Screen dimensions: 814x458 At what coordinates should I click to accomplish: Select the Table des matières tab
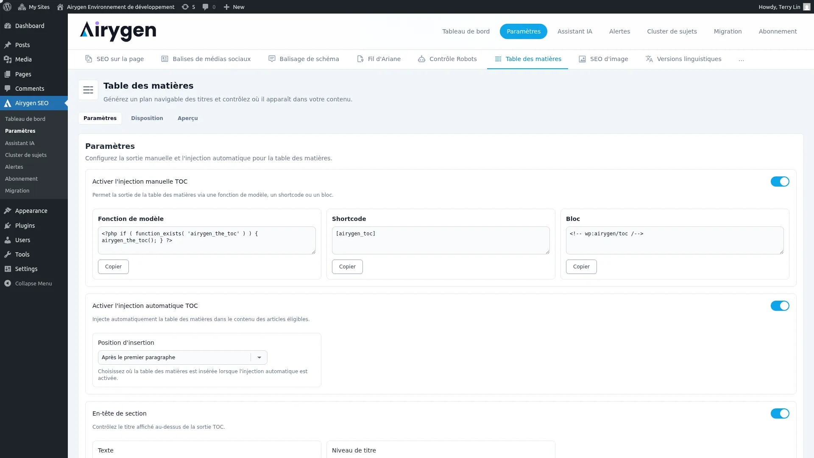click(527, 59)
